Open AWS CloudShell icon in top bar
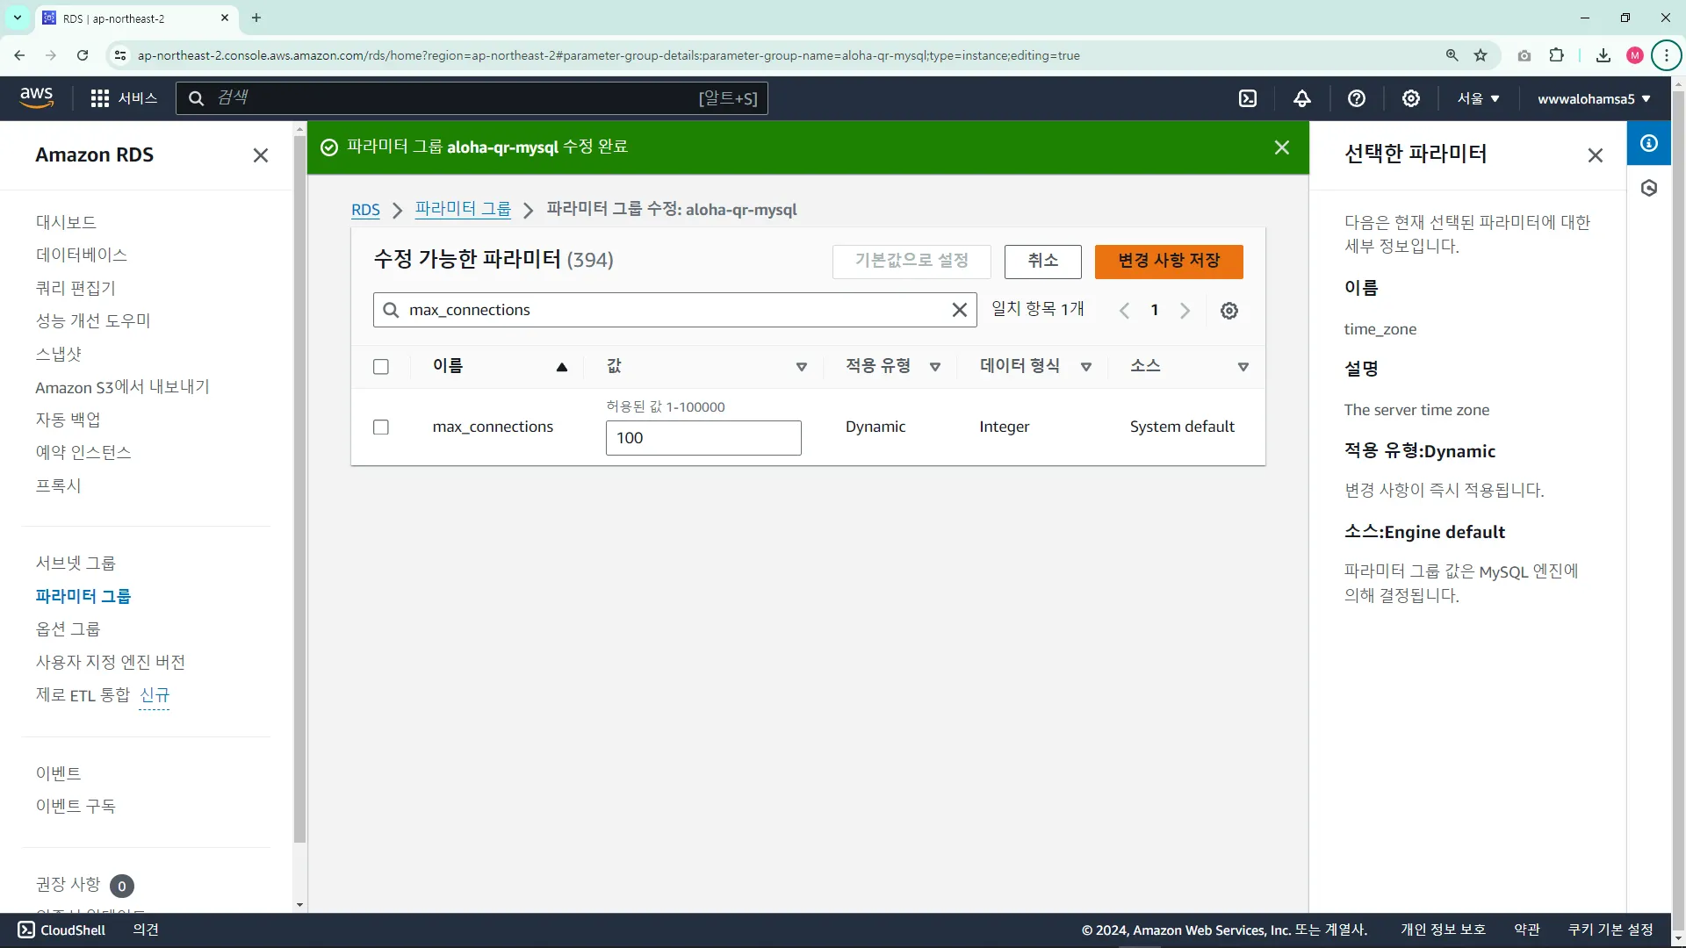 point(1248,98)
